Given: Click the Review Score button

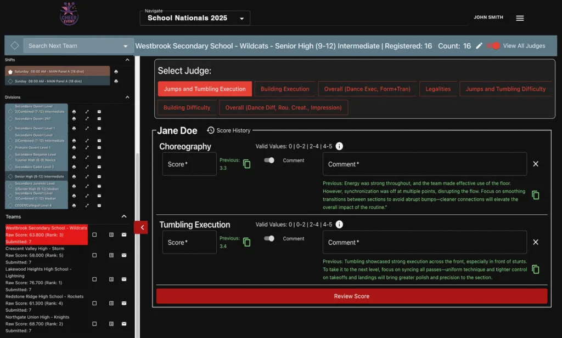Looking at the screenshot, I should [351, 296].
